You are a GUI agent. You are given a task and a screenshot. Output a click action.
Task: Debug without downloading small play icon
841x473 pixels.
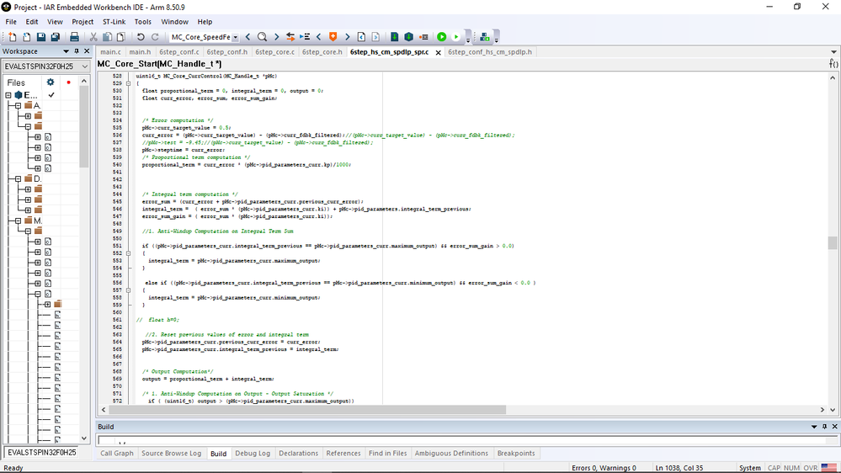(456, 37)
